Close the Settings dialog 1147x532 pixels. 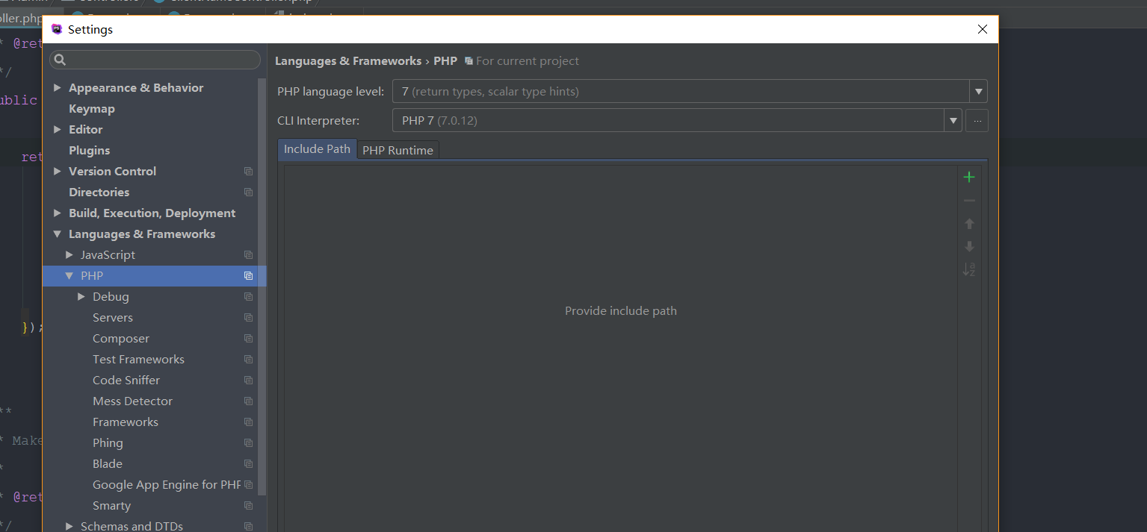982,30
